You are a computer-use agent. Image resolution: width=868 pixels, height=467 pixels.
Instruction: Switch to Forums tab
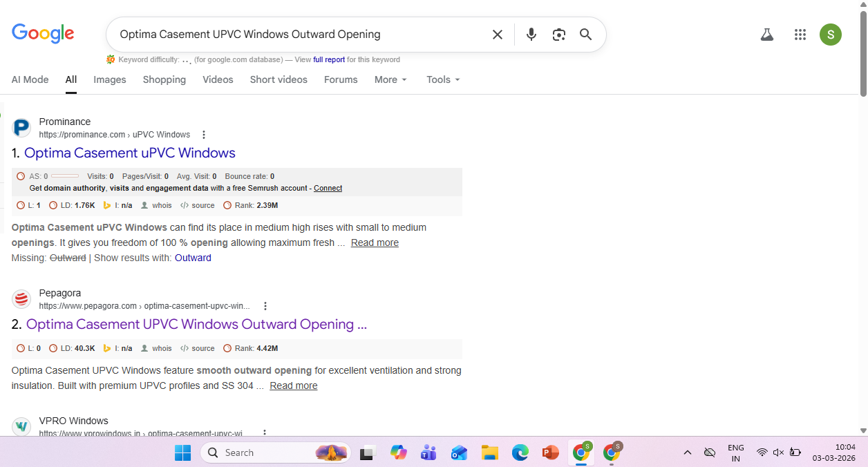coord(341,79)
